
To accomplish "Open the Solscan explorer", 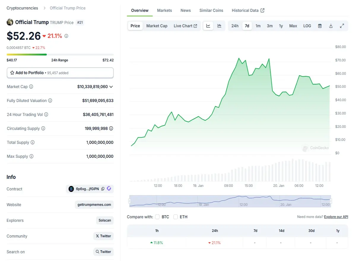I will click(x=105, y=220).
